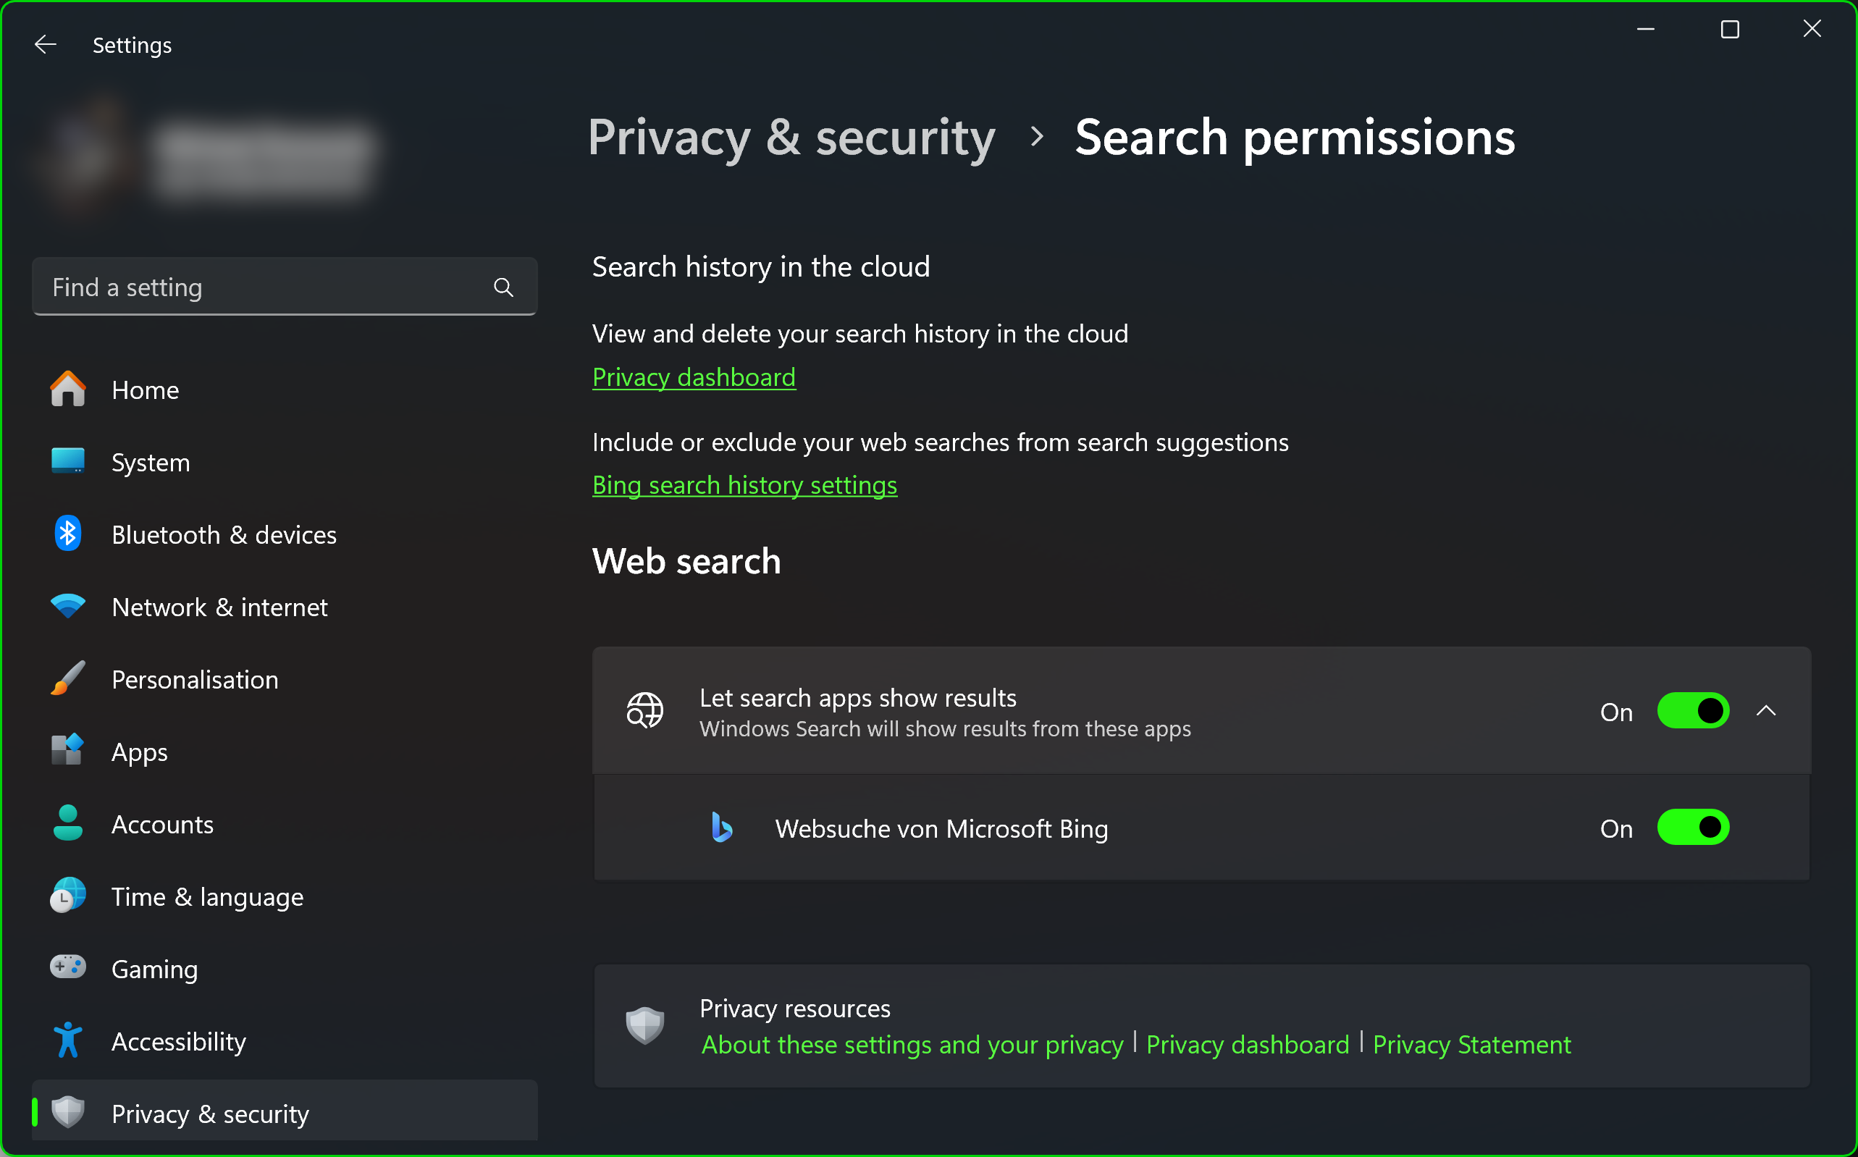
Task: Open the Accounts settings page
Action: 162,824
